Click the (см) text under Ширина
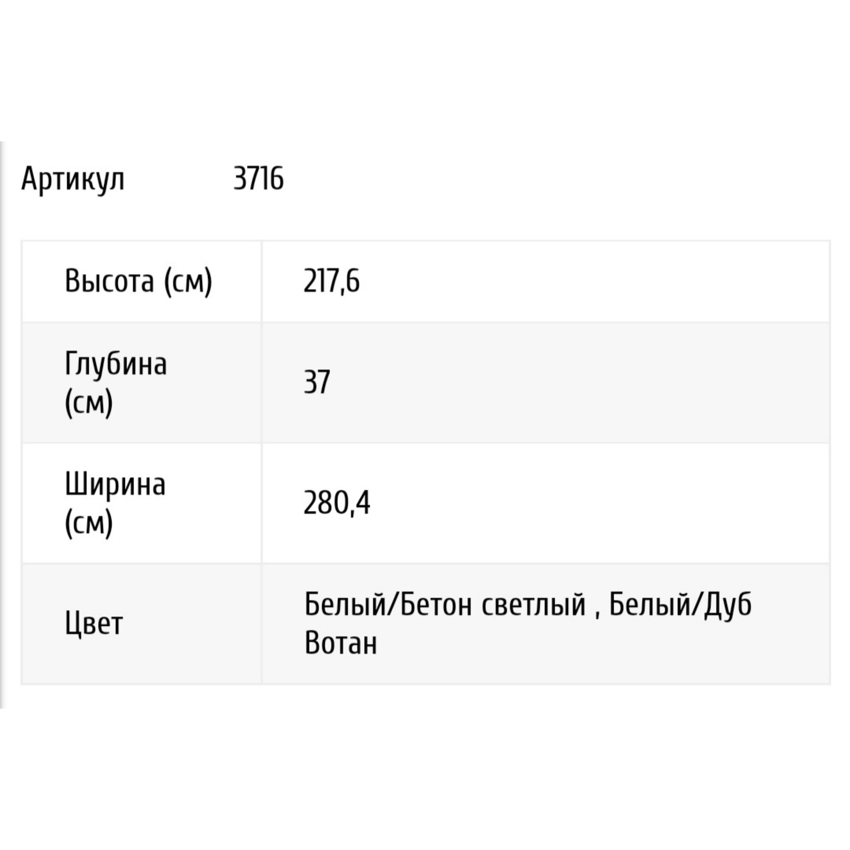Image resolution: width=850 pixels, height=850 pixels. (x=89, y=524)
